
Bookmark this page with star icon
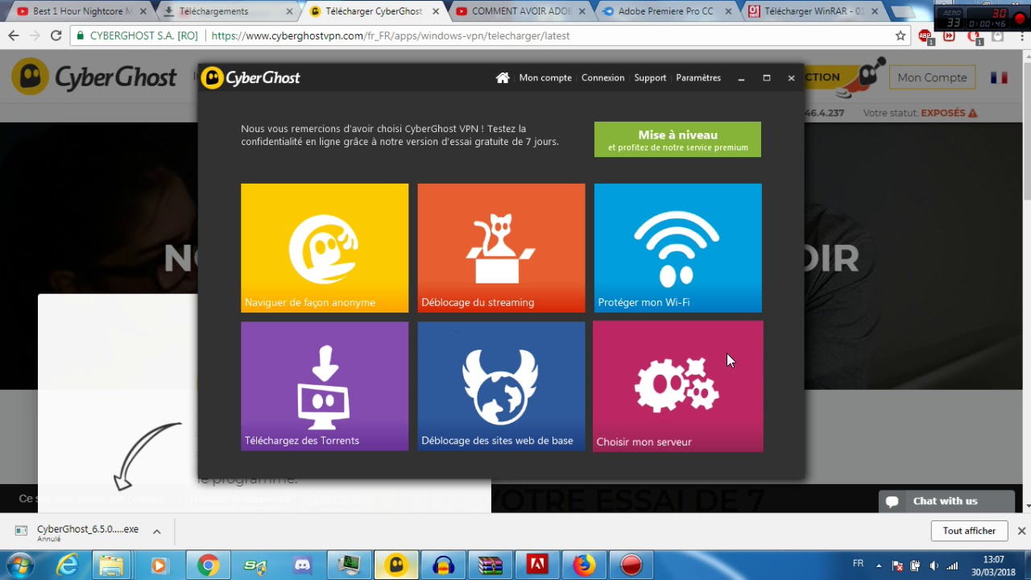coord(901,35)
